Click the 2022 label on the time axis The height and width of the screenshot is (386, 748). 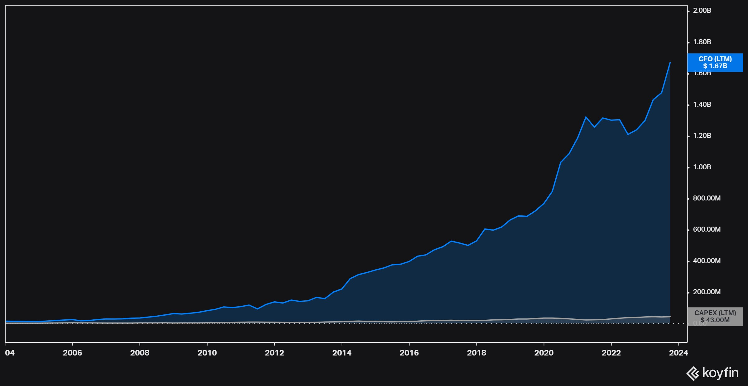[x=611, y=353]
